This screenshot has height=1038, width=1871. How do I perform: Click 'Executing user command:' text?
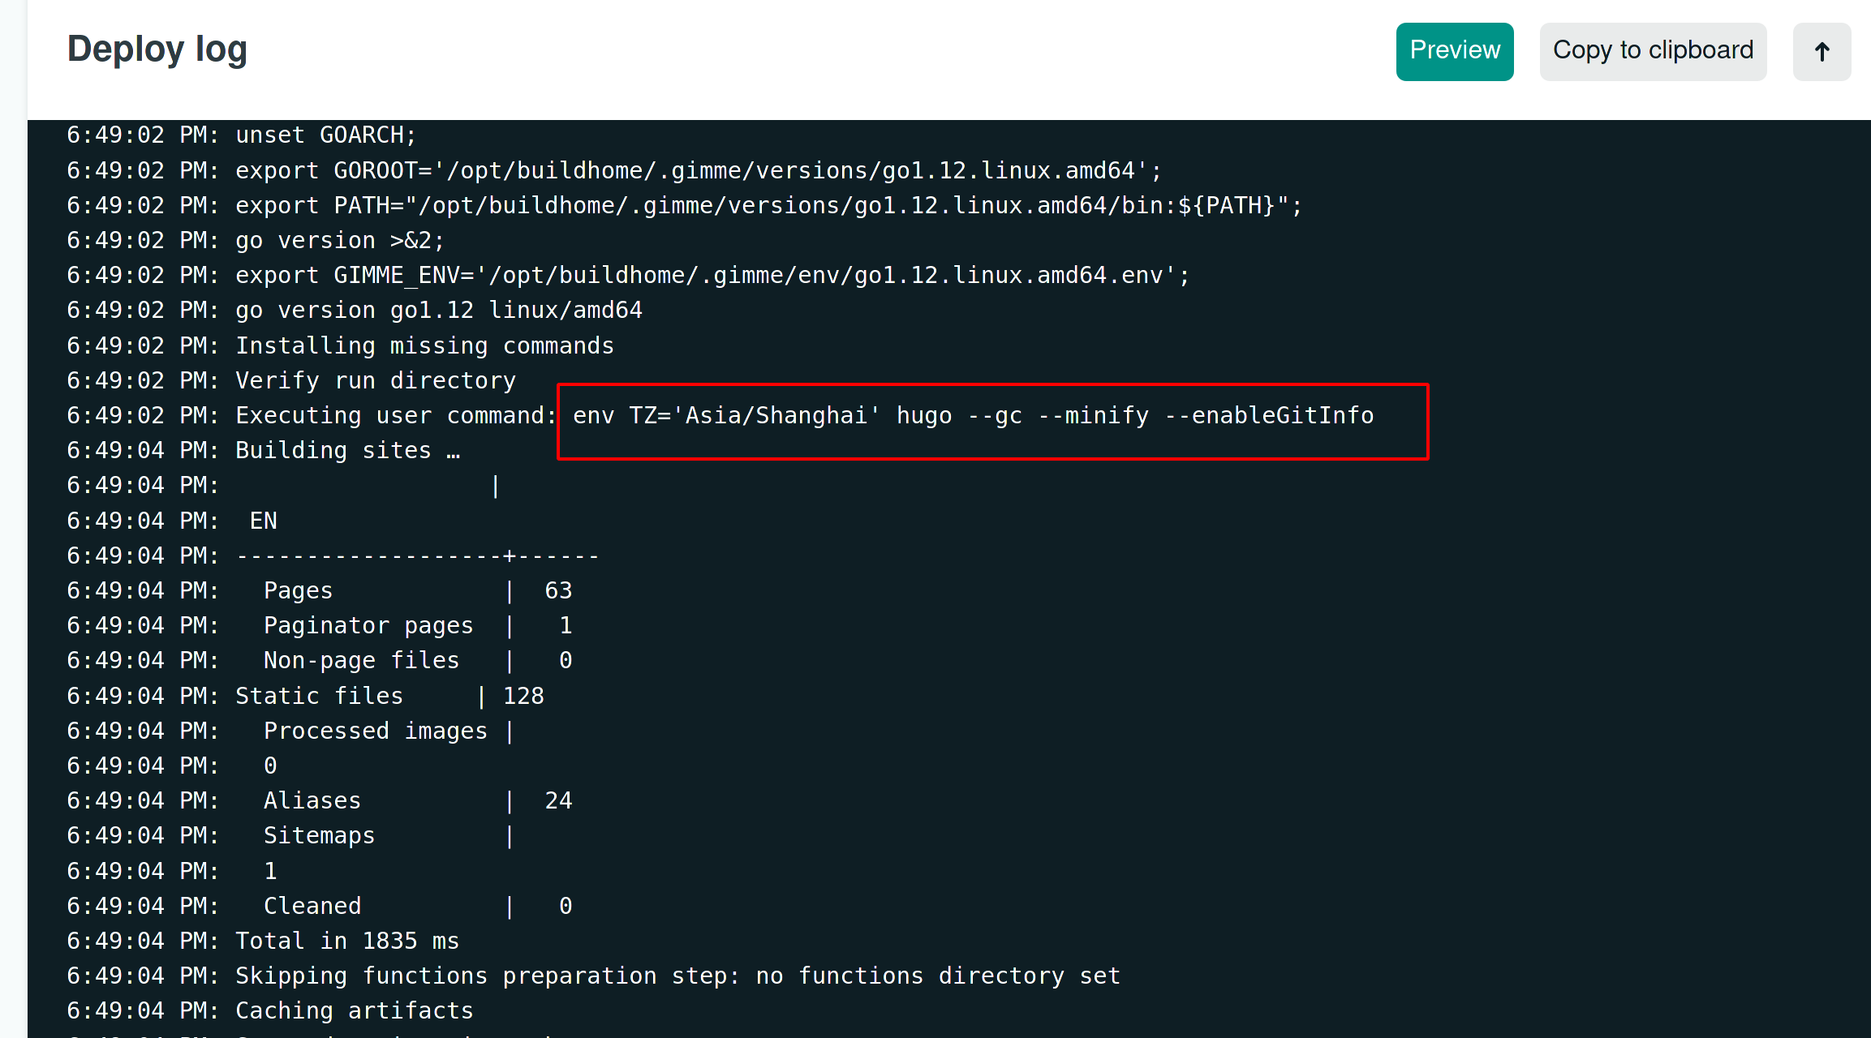click(x=395, y=415)
